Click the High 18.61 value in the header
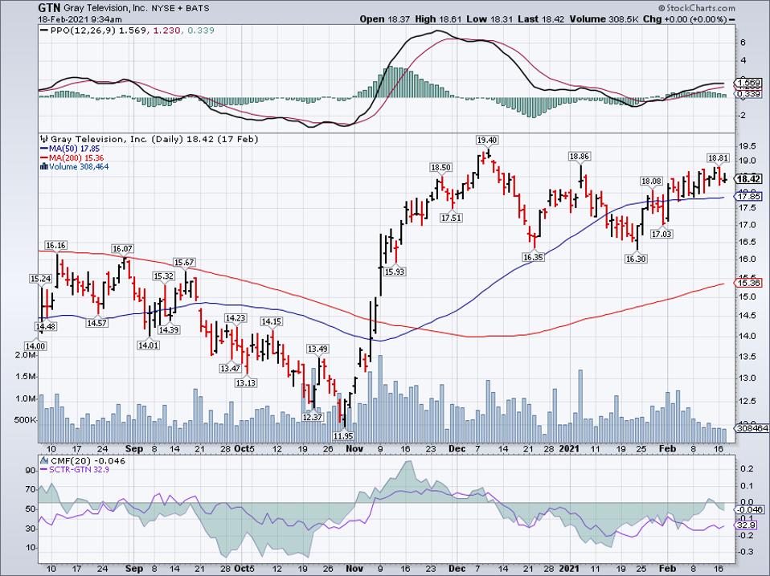Viewport: 770px width, 576px height. point(438,19)
